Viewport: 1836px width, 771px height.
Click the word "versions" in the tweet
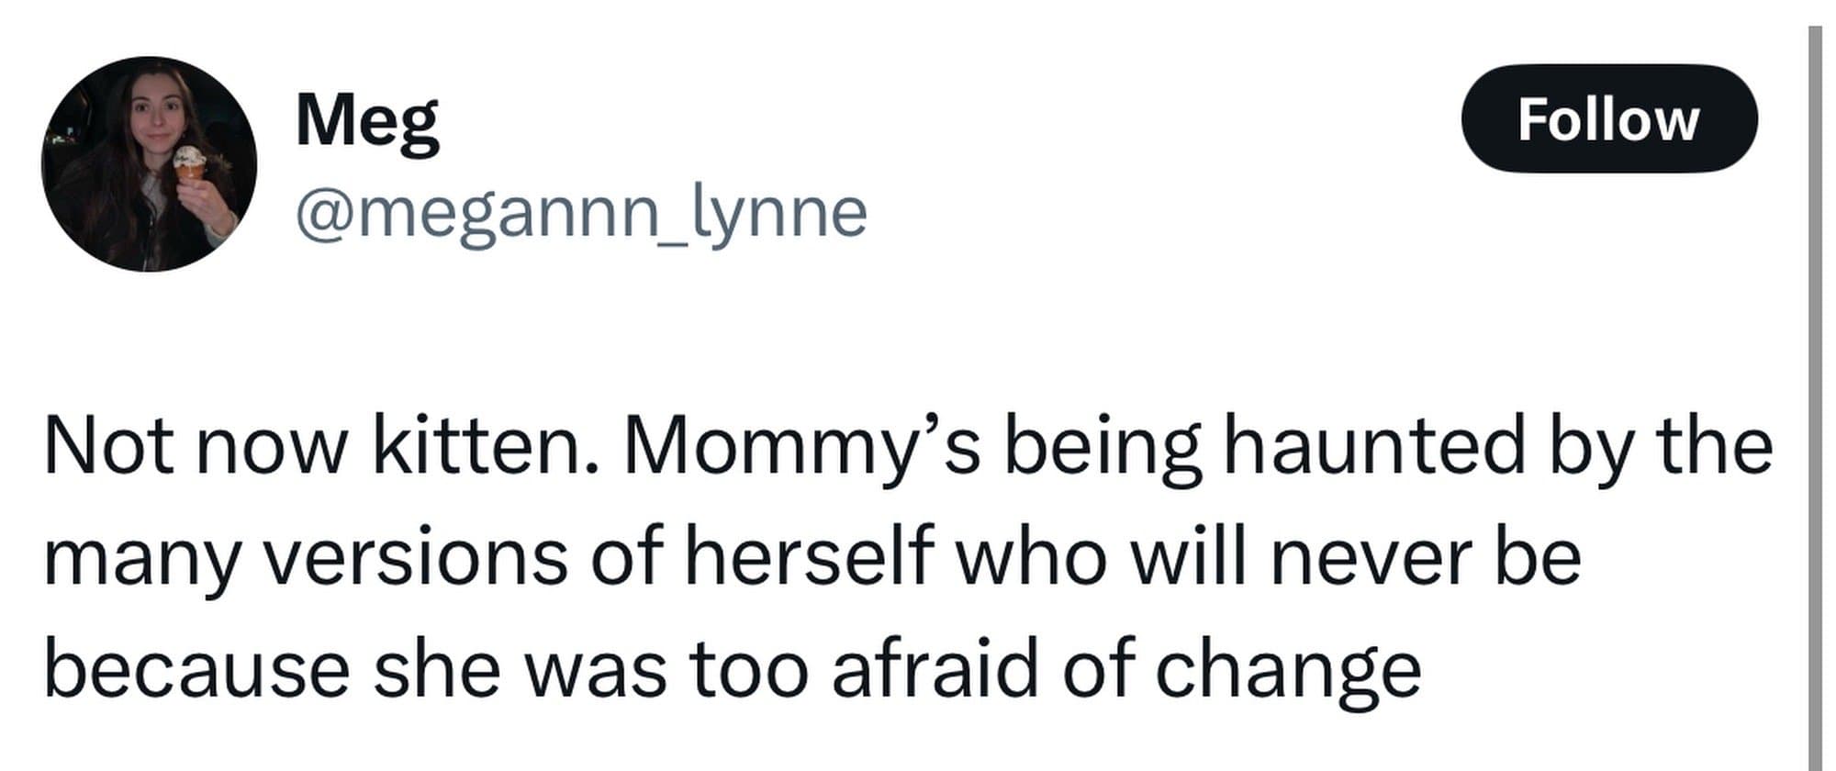(417, 558)
